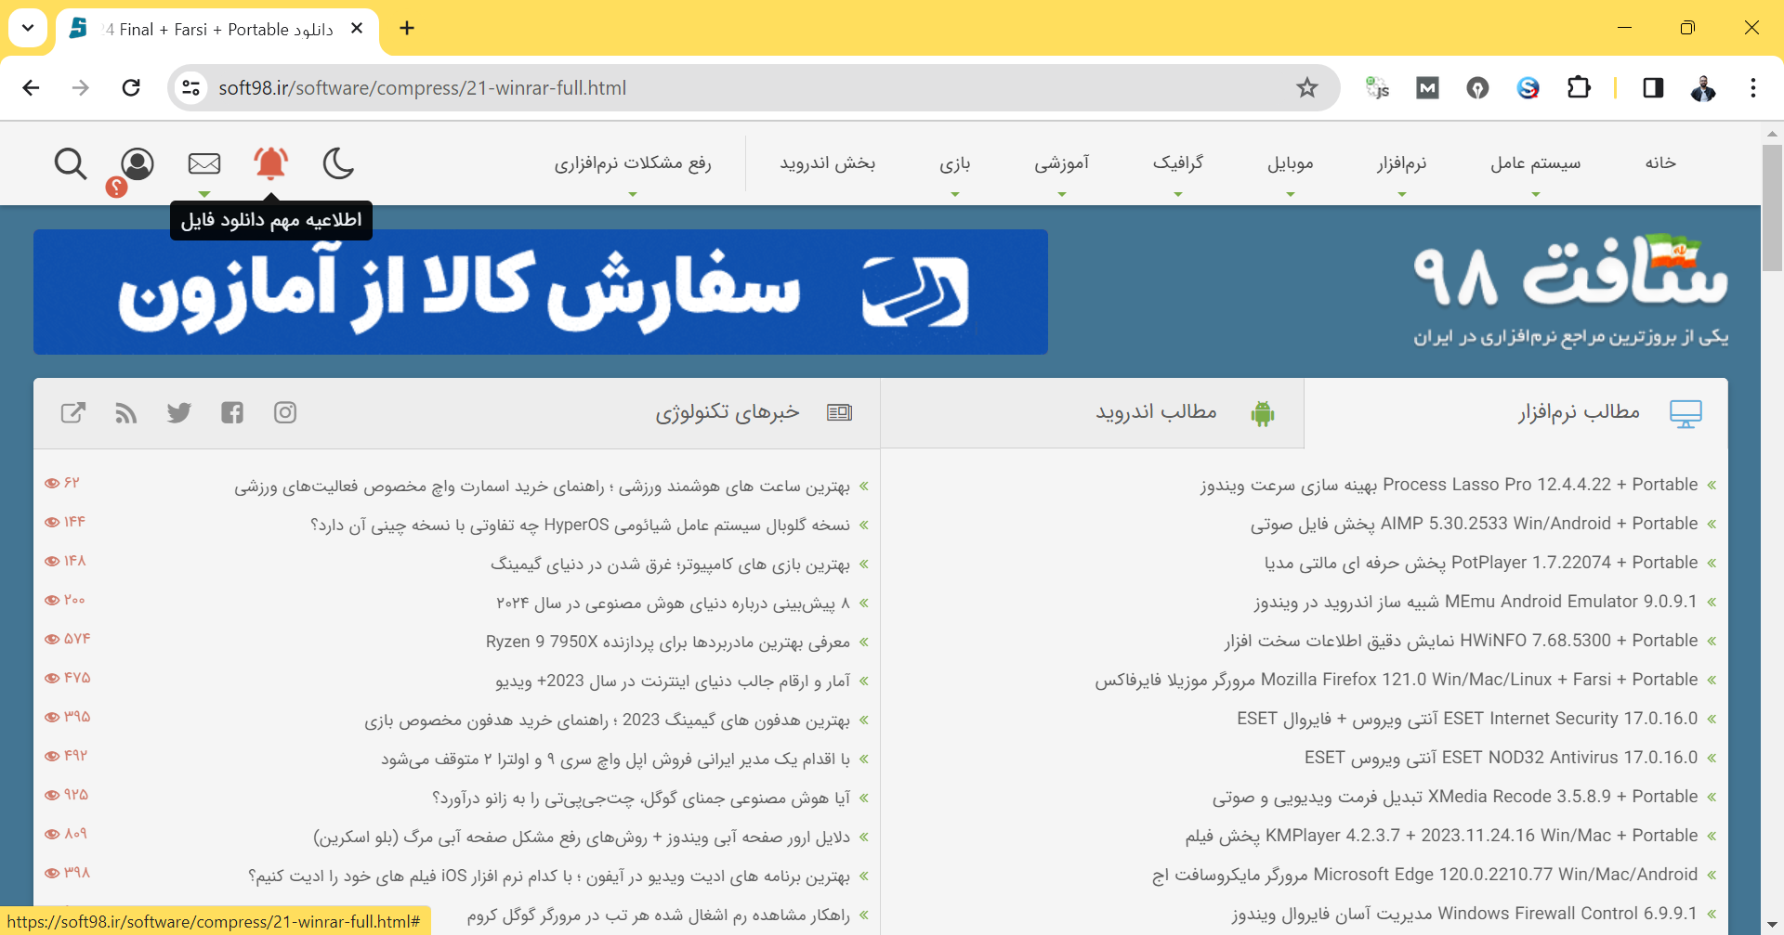This screenshot has height=935, width=1784.
Task: Click the page vertical scrollbar thumb
Action: [x=1772, y=206]
